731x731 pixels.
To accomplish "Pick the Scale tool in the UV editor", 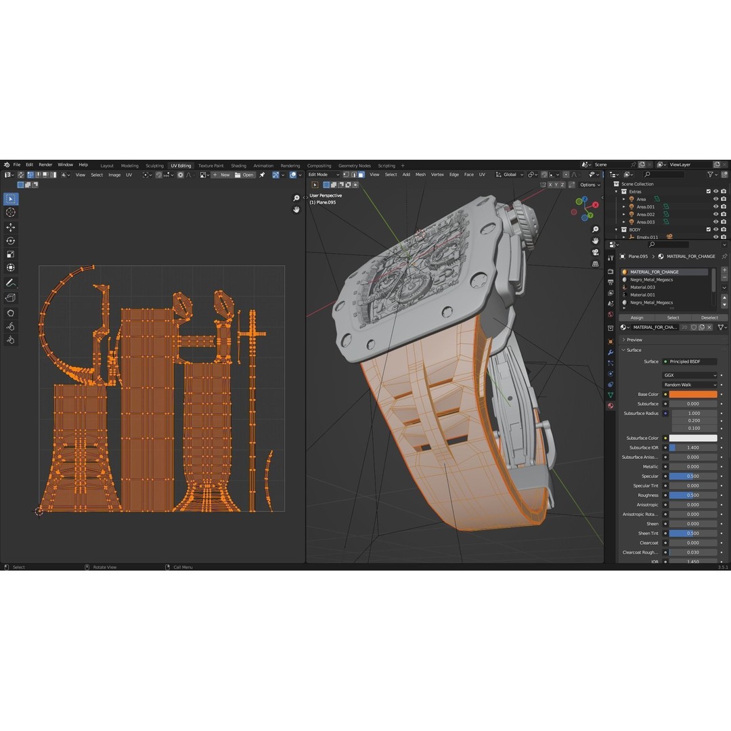I will (10, 254).
